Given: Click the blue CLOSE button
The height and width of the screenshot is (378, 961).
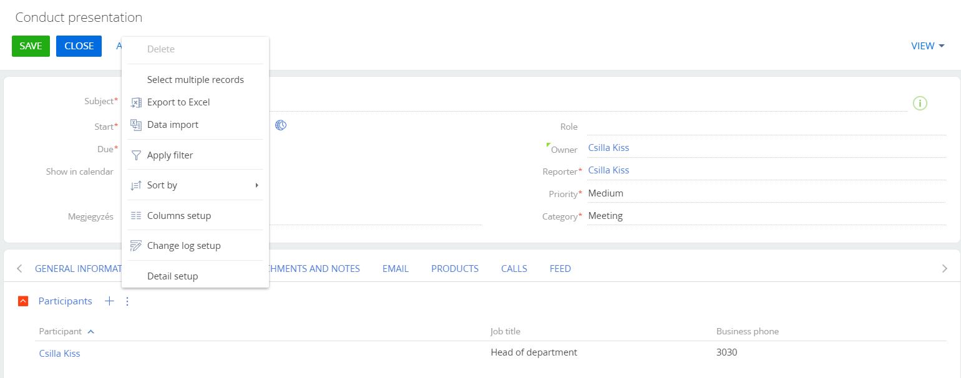Looking at the screenshot, I should click(79, 46).
